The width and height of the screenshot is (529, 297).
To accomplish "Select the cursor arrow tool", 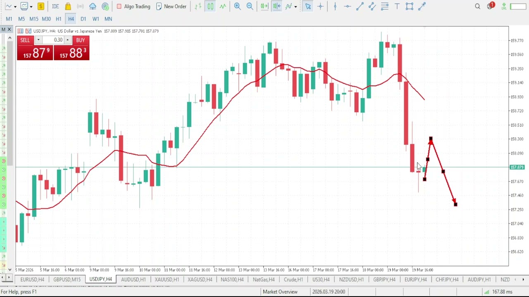I will click(x=308, y=6).
